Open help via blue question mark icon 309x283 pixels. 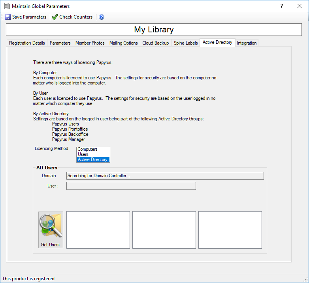[x=102, y=17]
